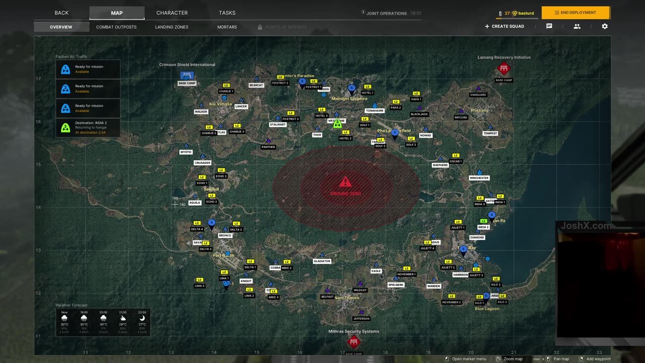
Task: Select the MIKE 2 landing zone marker
Action: pos(287,262)
